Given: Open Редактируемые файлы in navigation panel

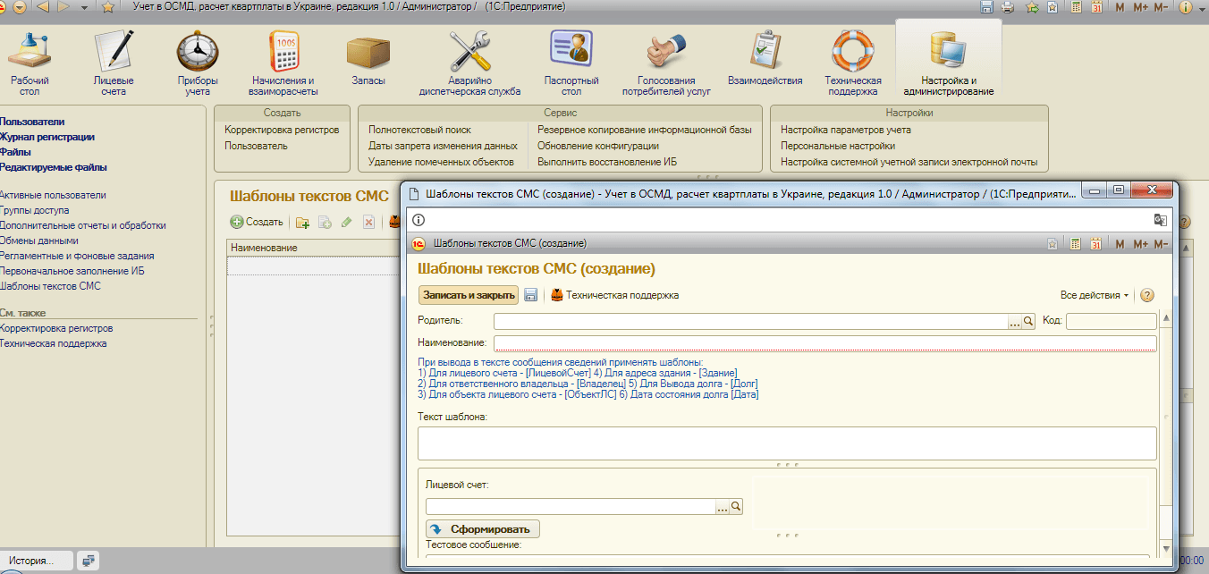Looking at the screenshot, I should (x=54, y=167).
